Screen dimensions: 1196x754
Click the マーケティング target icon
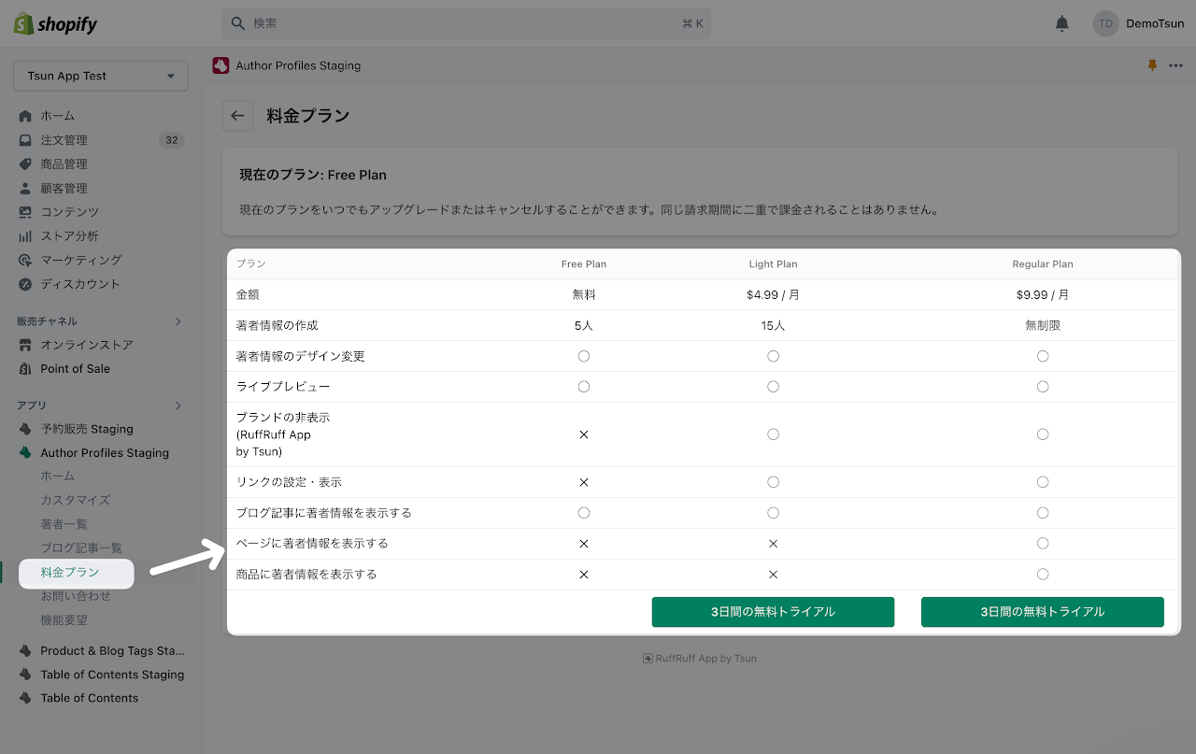[25, 260]
